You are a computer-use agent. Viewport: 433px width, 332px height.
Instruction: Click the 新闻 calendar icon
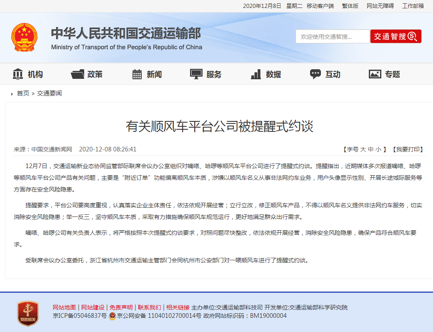pos(137,74)
